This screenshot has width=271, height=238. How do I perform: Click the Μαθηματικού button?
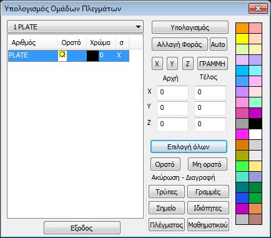pos(208,225)
